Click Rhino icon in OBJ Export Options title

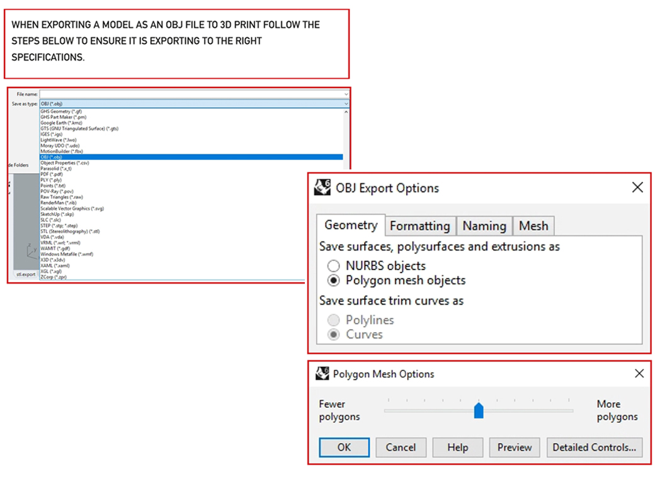322,188
